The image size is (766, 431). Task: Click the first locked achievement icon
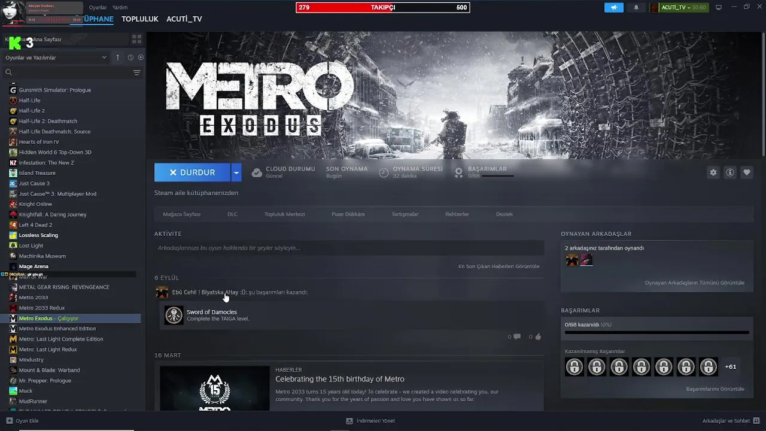pyautogui.click(x=574, y=367)
